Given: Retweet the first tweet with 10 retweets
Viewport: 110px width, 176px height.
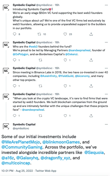Looking at the screenshot, I should click(39, 34).
